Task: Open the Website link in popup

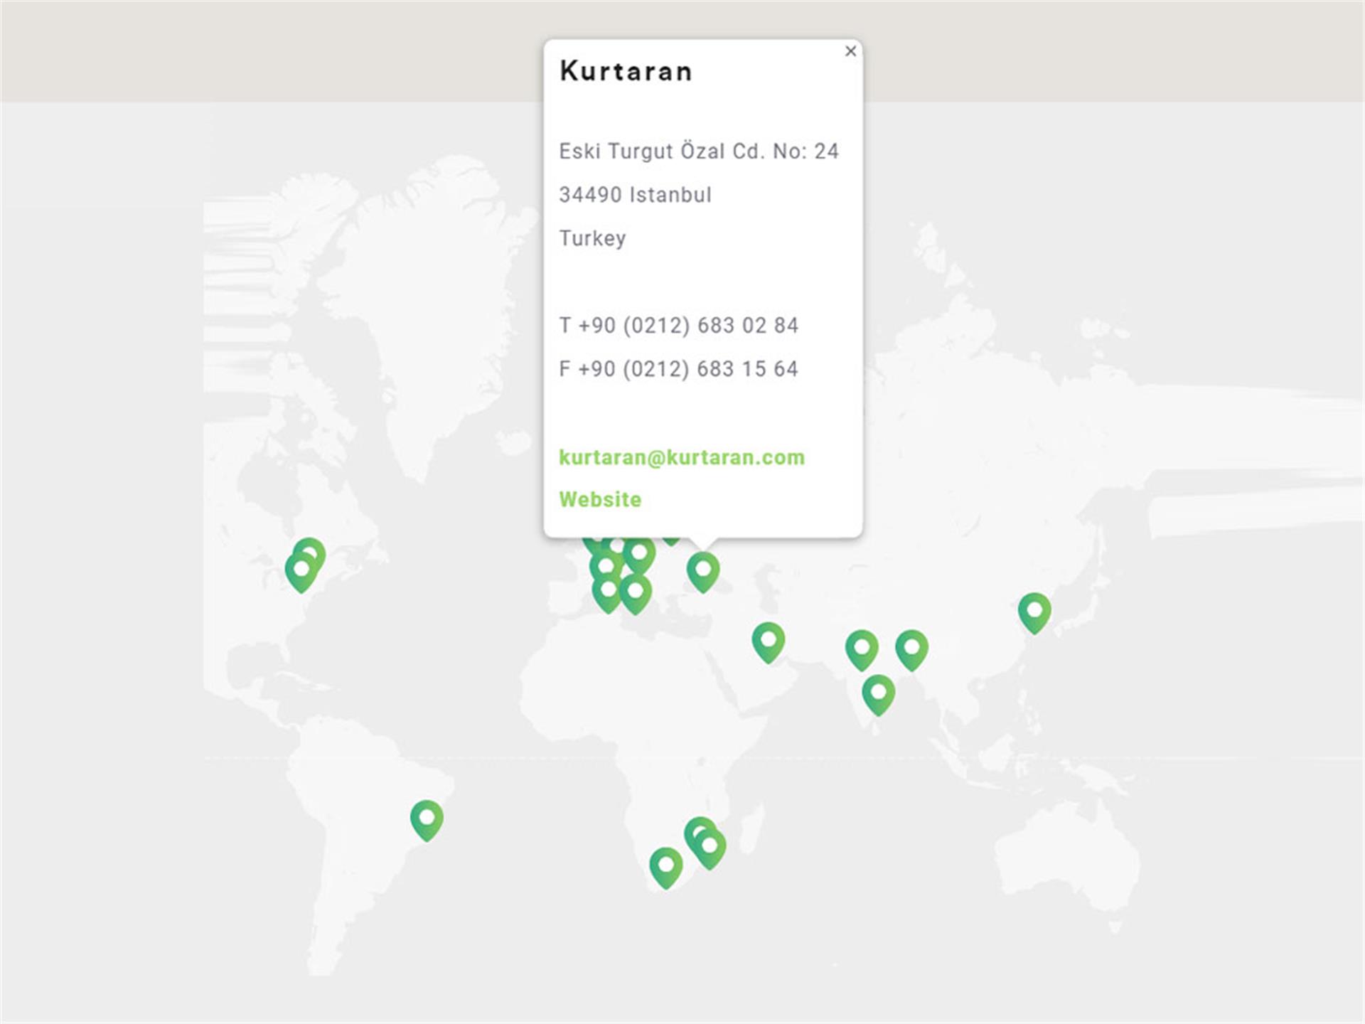Action: (x=600, y=499)
